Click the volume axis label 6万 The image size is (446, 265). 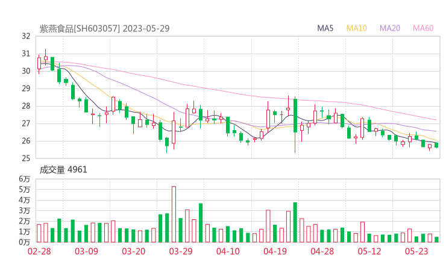point(25,179)
